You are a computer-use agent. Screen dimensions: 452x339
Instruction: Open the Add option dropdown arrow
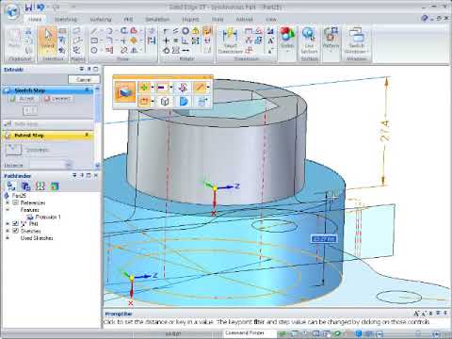(153, 87)
